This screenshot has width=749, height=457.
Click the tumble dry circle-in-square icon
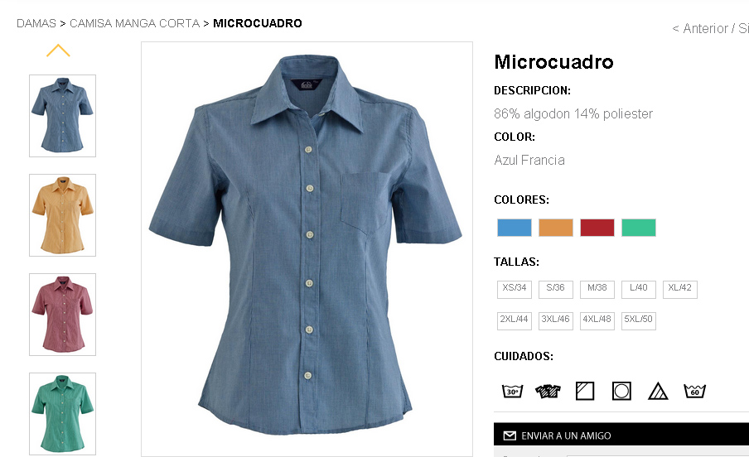tap(621, 391)
